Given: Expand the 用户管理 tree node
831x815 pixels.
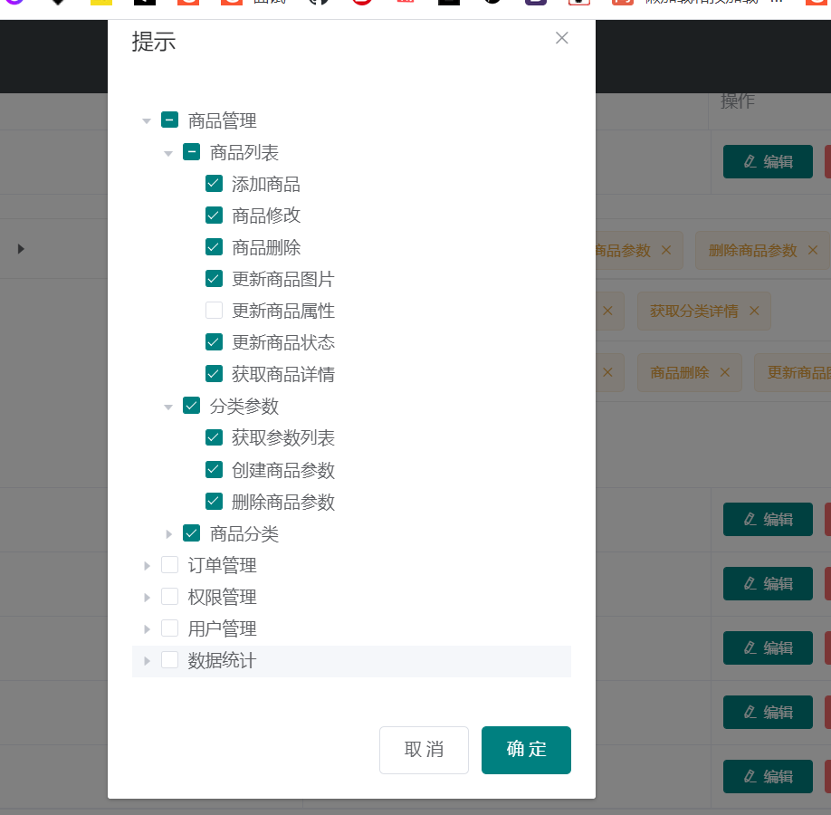Looking at the screenshot, I should [x=147, y=629].
